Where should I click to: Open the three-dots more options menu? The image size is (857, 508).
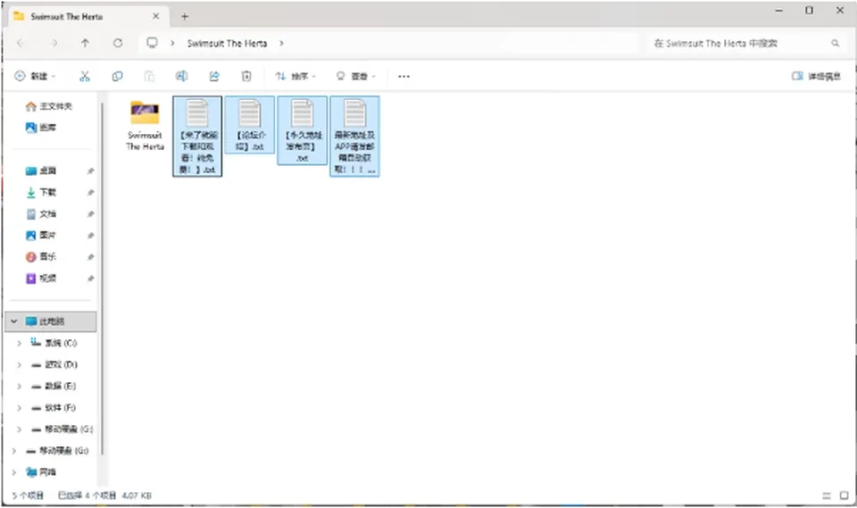click(404, 77)
